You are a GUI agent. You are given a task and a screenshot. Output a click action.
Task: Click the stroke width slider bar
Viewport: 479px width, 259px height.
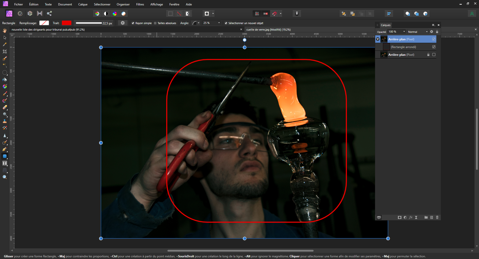click(x=89, y=23)
